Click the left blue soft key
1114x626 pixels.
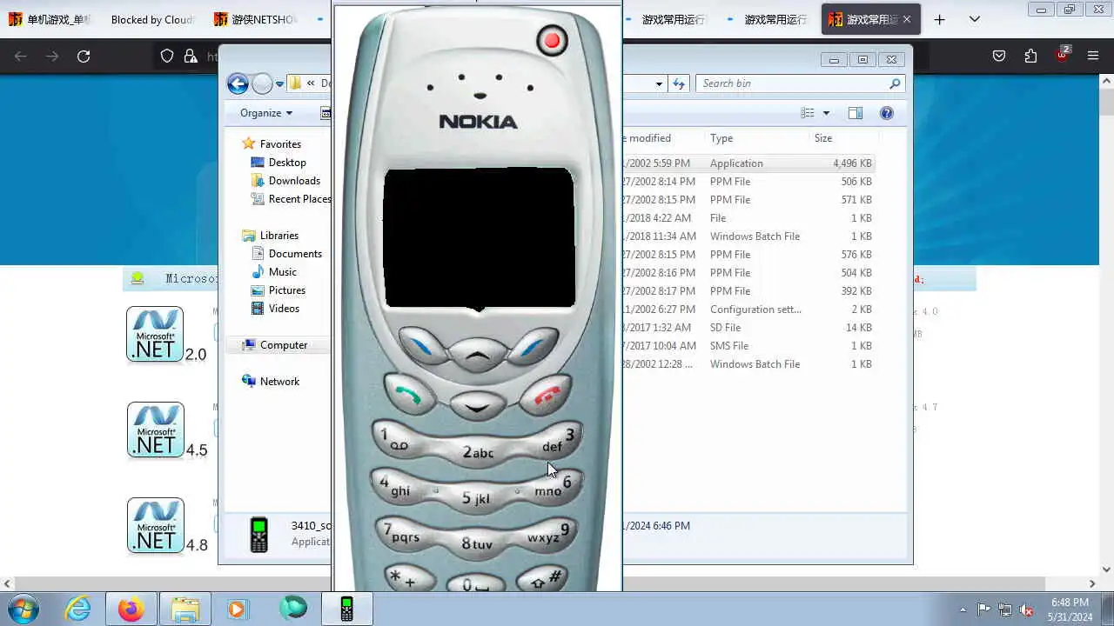point(421,346)
